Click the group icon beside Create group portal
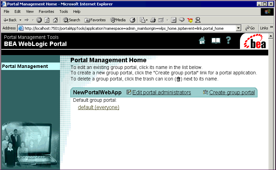Image resolution: width=276 pixels, height=170 pixels. 206,92
